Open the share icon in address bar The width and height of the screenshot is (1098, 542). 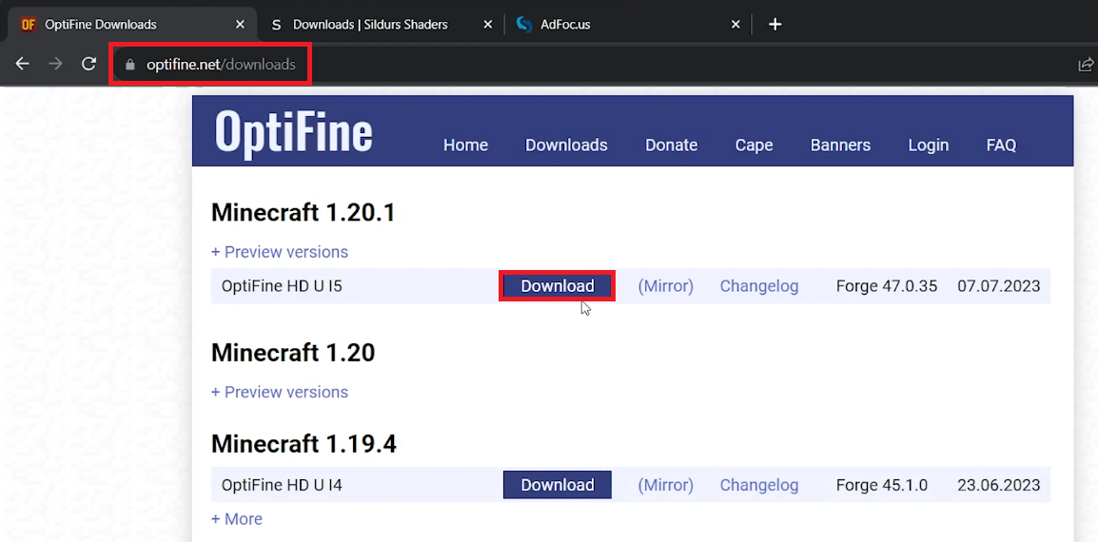(1086, 65)
